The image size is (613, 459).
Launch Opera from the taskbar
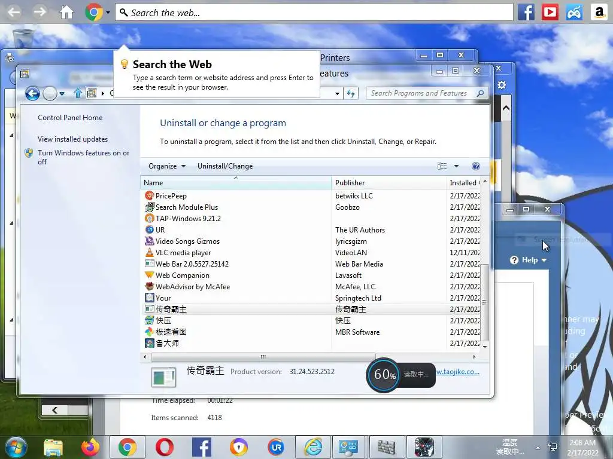coord(165,447)
